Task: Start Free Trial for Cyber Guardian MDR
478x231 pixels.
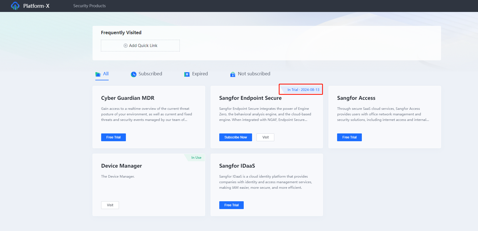Action: 113,137
